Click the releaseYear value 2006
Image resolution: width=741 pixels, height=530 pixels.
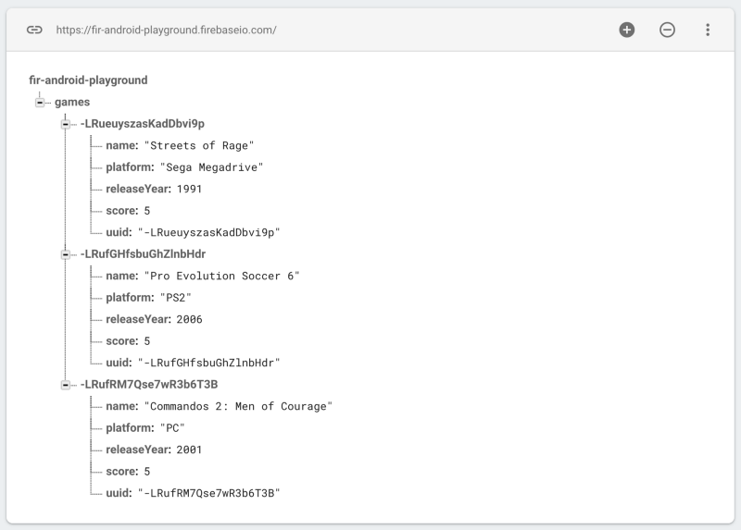point(189,319)
